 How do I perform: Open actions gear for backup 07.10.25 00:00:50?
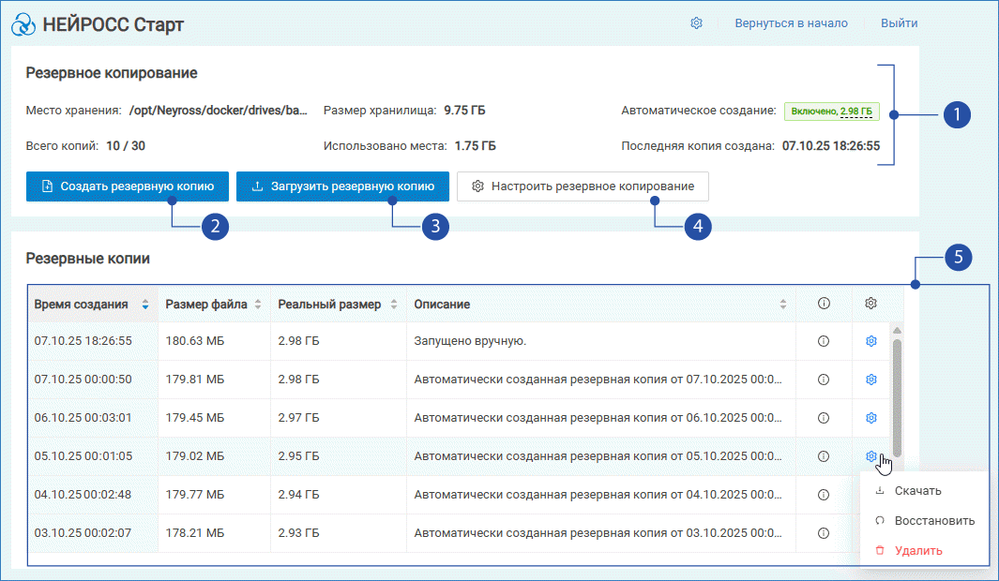pyautogui.click(x=870, y=380)
